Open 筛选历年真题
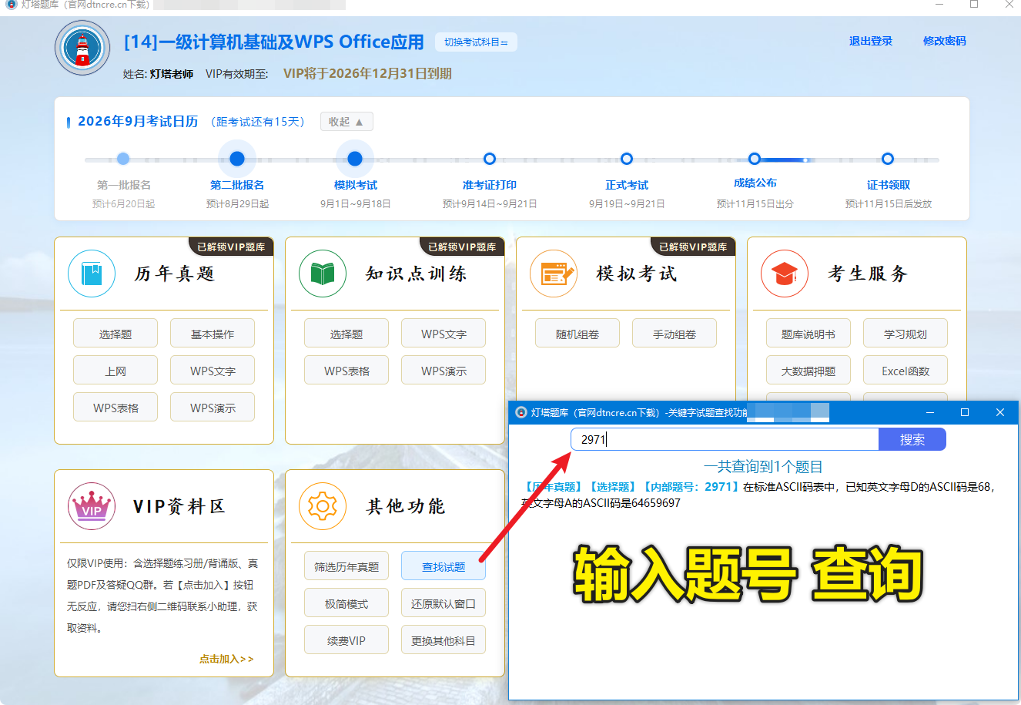1021x705 pixels. coord(346,566)
